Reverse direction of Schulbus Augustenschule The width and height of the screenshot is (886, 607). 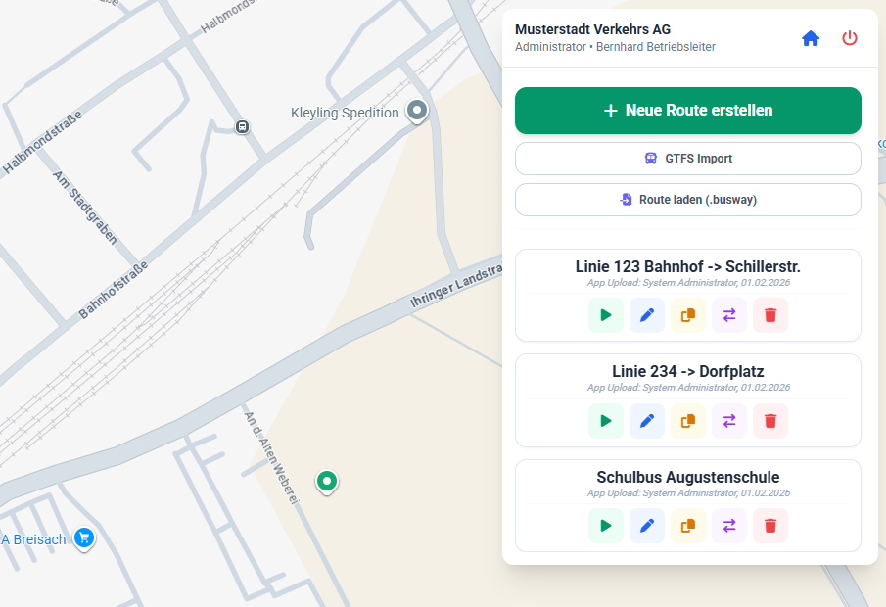pos(728,526)
